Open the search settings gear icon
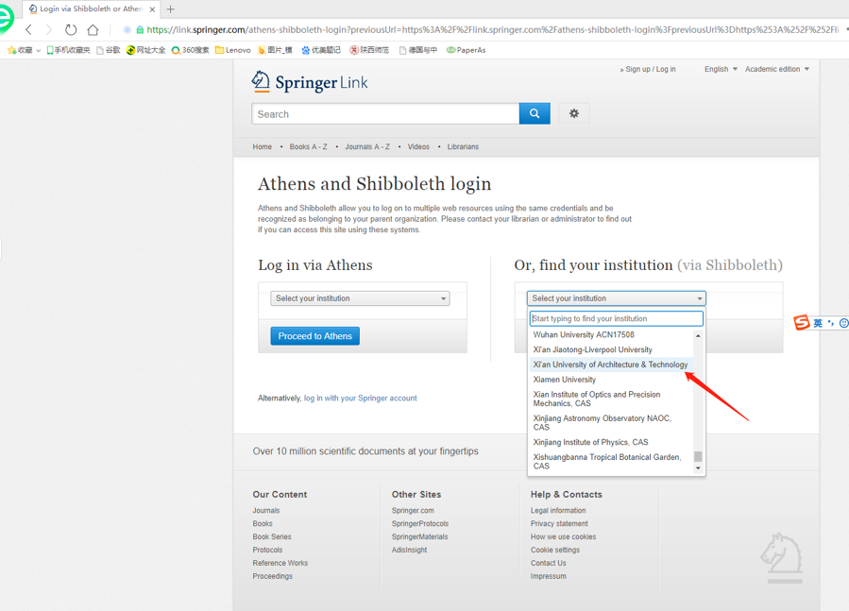Image resolution: width=849 pixels, height=611 pixels. (x=573, y=113)
